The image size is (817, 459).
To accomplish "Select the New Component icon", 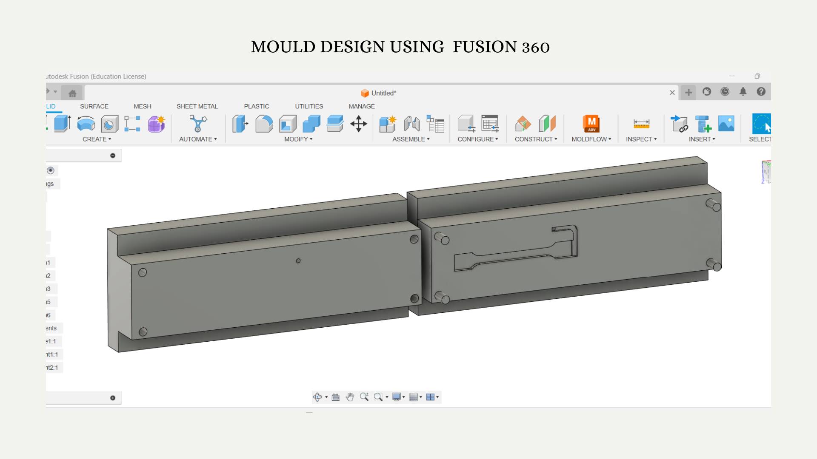I will click(388, 124).
